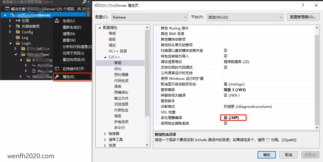Click the Log folder icon
Image resolution: width=323 pixels, height=162 pixels.
click(18, 38)
